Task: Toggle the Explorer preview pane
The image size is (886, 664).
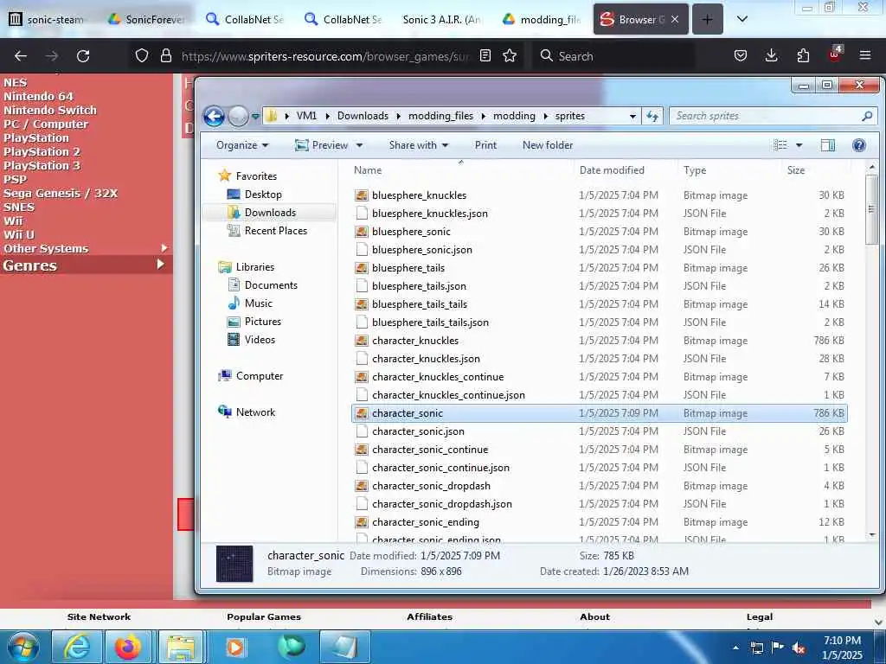Action: click(828, 145)
